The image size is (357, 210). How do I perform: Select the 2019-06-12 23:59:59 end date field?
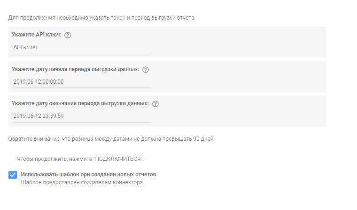coord(82,116)
